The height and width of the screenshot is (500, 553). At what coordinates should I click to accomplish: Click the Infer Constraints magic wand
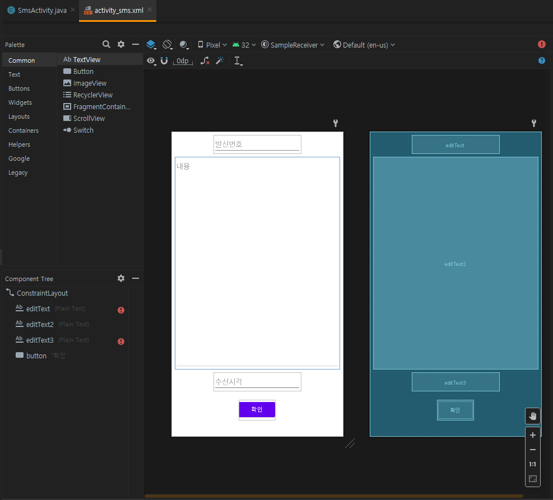(220, 60)
